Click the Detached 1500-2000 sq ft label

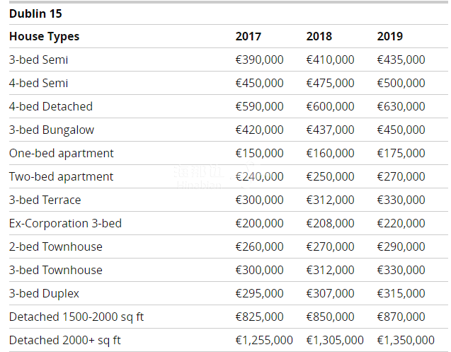point(78,317)
